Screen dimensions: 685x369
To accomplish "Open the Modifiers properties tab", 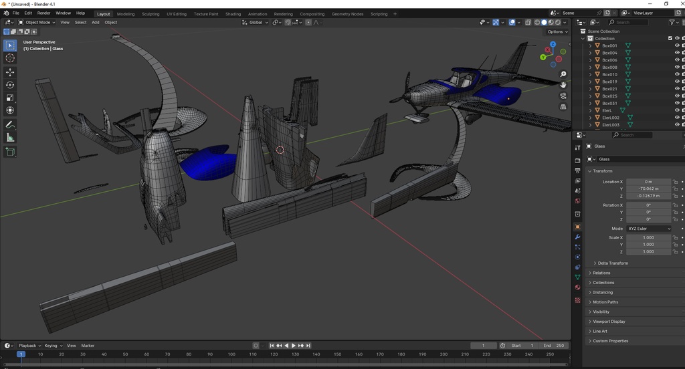I will [577, 237].
